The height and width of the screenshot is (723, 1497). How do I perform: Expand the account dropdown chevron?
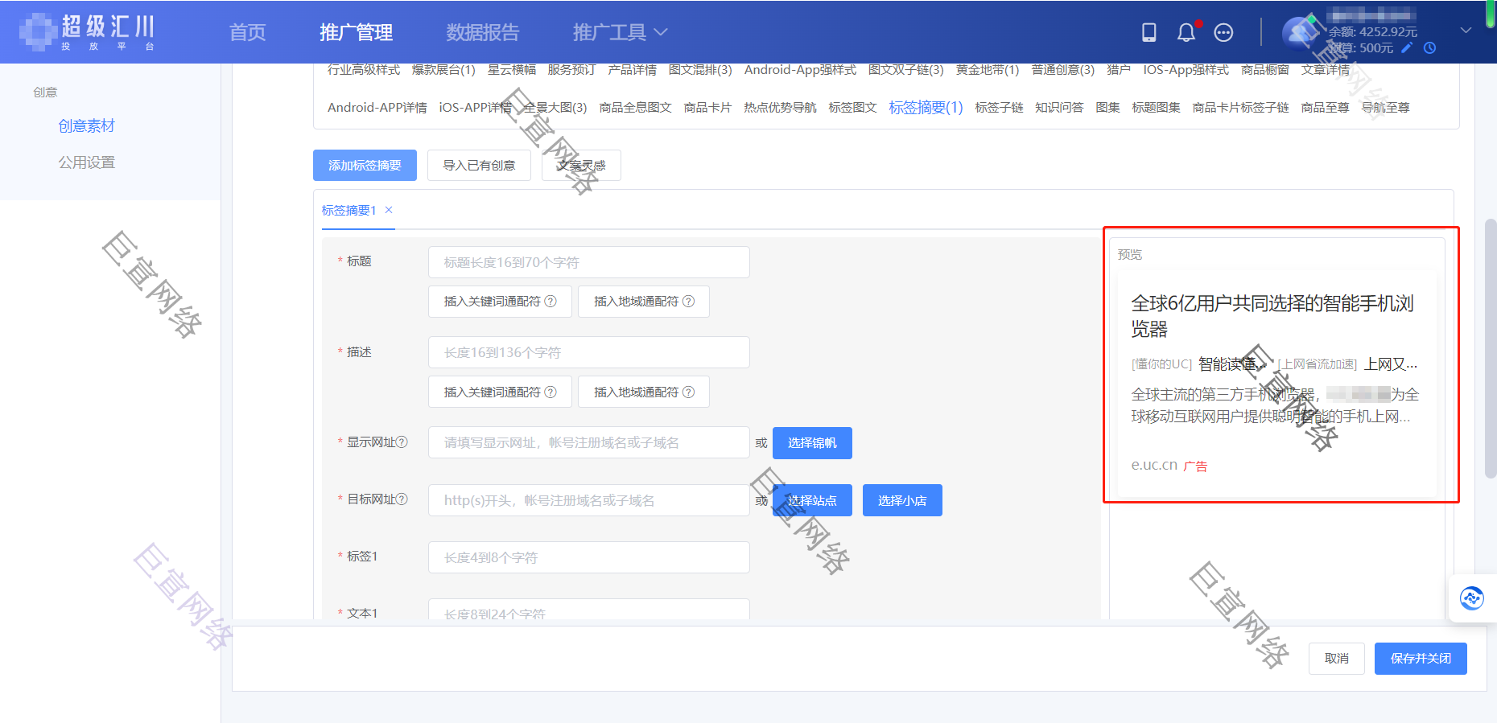click(x=1466, y=31)
